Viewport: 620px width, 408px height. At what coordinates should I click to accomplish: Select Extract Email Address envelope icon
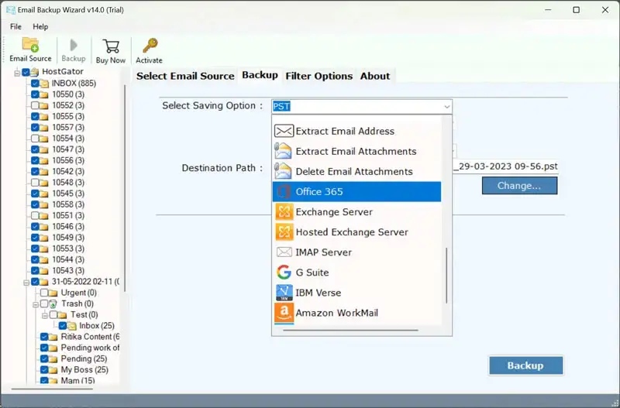[284, 131]
